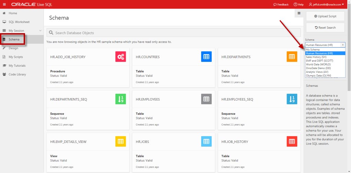
Task: Choose EMP and DEPT (SCOTT) option
Action: [325, 61]
